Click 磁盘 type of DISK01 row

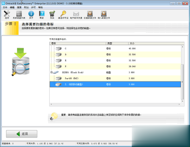click(109, 72)
